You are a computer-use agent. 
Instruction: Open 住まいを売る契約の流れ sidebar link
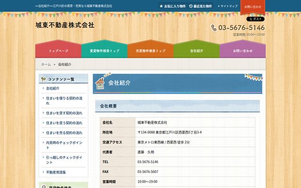pos(64,133)
